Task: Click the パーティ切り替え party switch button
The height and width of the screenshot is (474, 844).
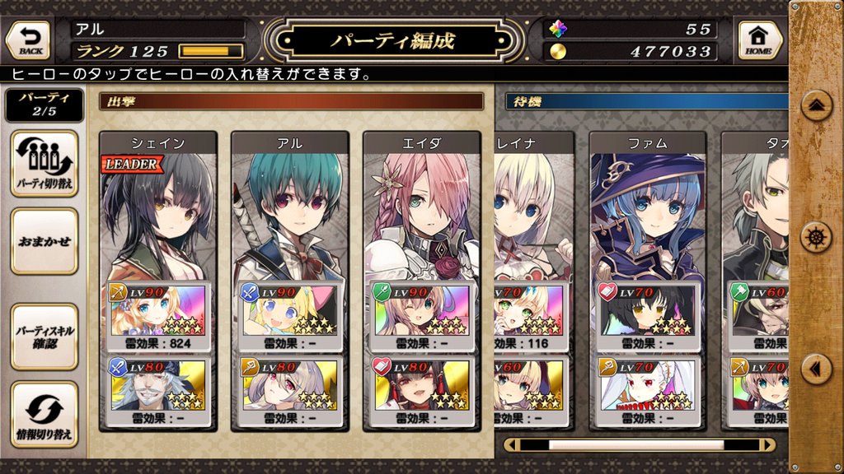Action: (x=45, y=164)
